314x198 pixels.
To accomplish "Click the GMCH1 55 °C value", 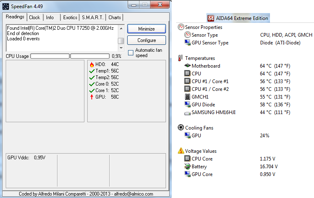I will pos(275,97).
